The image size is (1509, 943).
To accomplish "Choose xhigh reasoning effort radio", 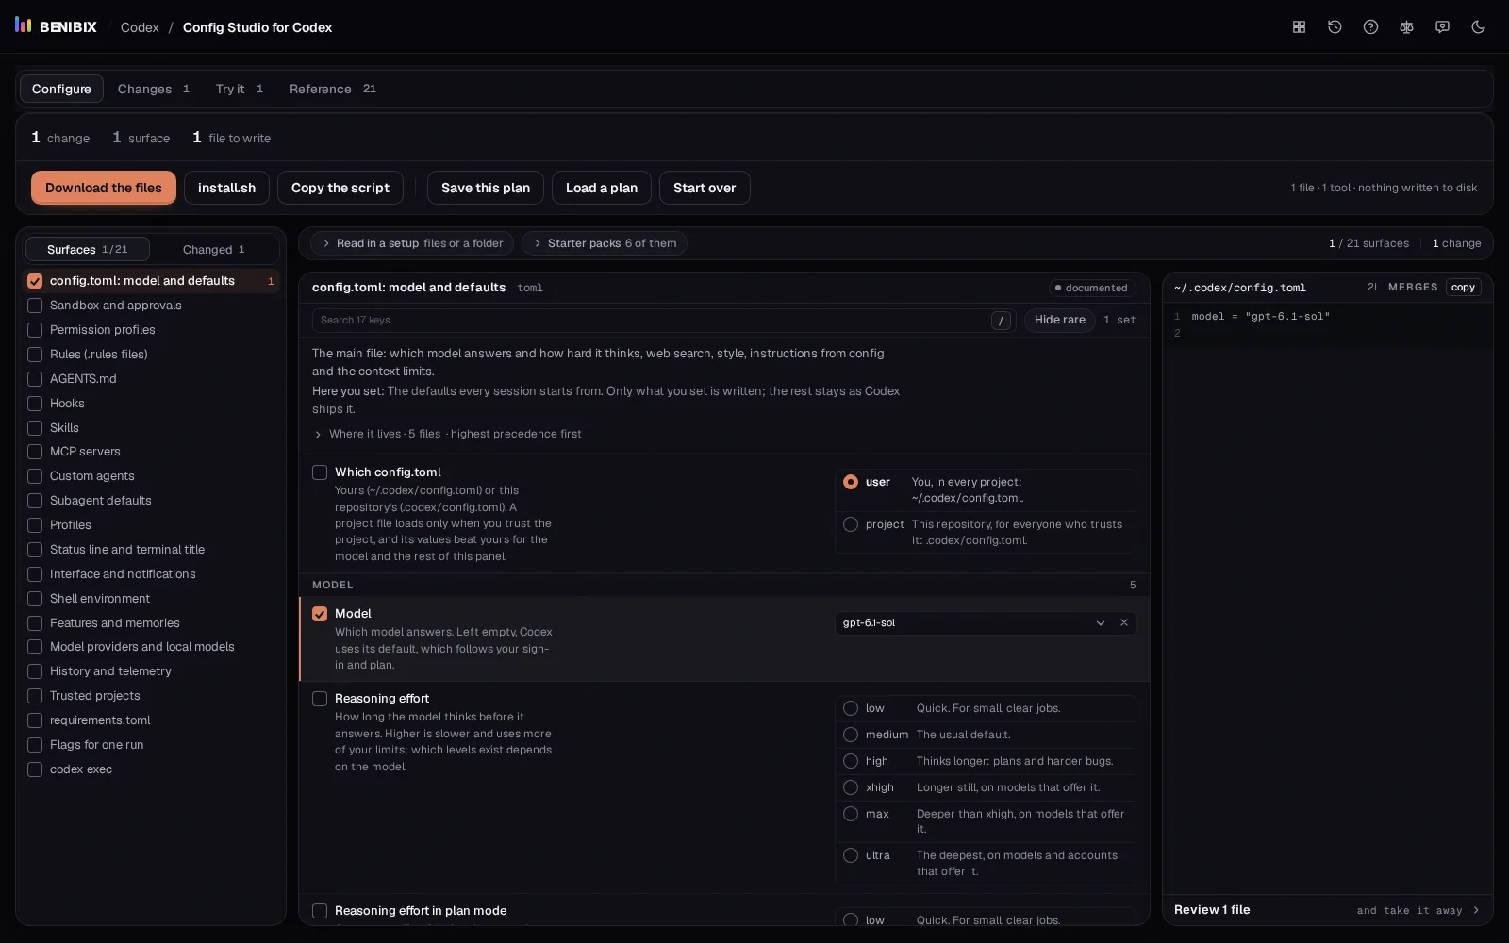I will tap(851, 787).
